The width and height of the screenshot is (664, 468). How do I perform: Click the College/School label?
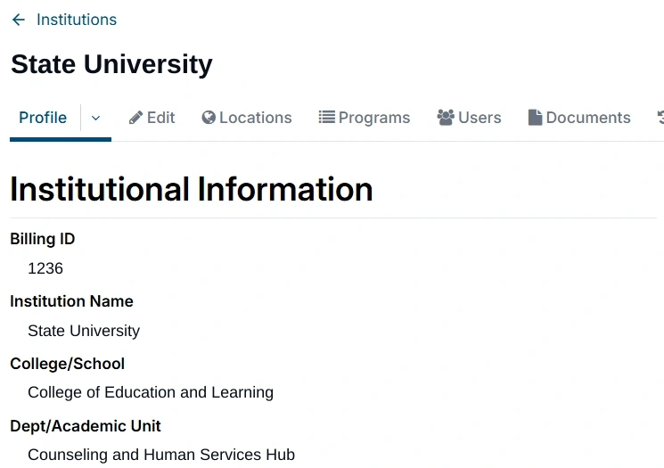point(68,364)
